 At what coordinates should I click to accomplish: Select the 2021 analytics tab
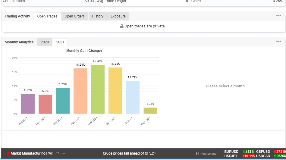pos(60,42)
